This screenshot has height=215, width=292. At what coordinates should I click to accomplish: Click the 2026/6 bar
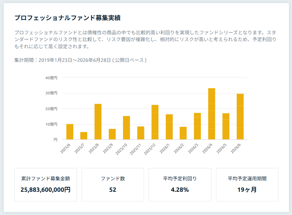point(240,117)
